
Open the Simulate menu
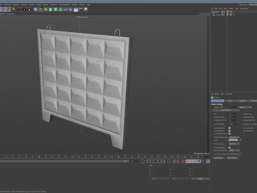32,4
